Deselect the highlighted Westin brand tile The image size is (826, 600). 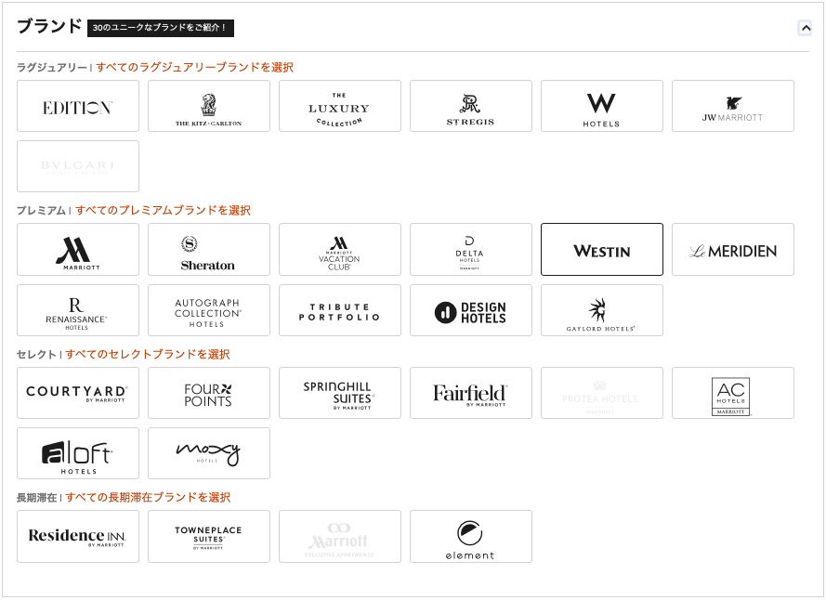(602, 249)
